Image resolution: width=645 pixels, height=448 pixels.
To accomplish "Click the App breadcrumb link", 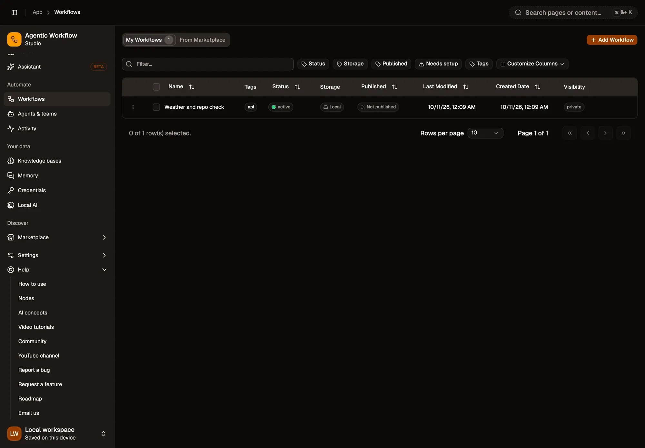I will pyautogui.click(x=37, y=12).
